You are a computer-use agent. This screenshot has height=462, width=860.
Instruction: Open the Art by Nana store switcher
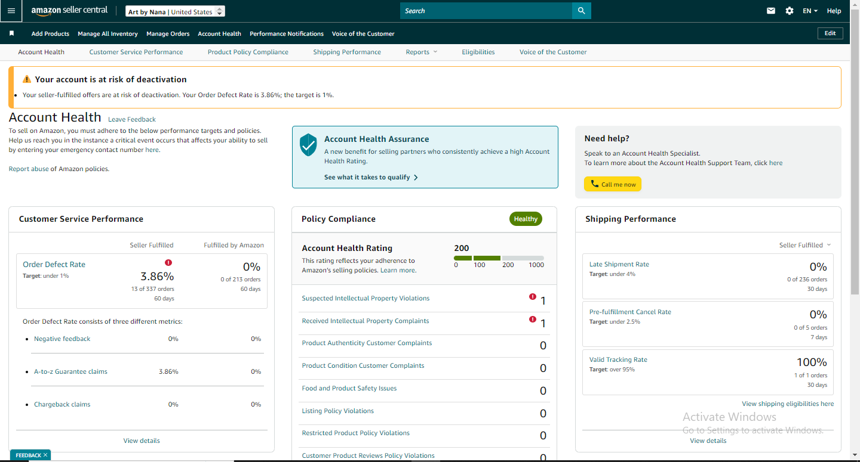click(x=176, y=11)
